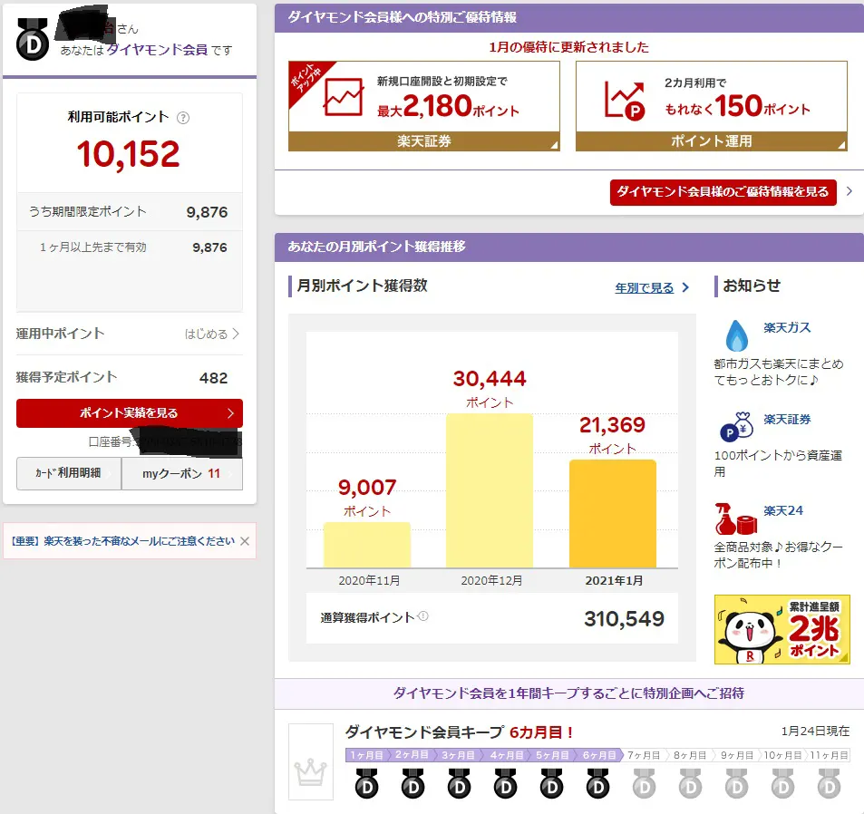
Task: Click the 楽天24 spray bottle icon
Action: tap(735, 518)
